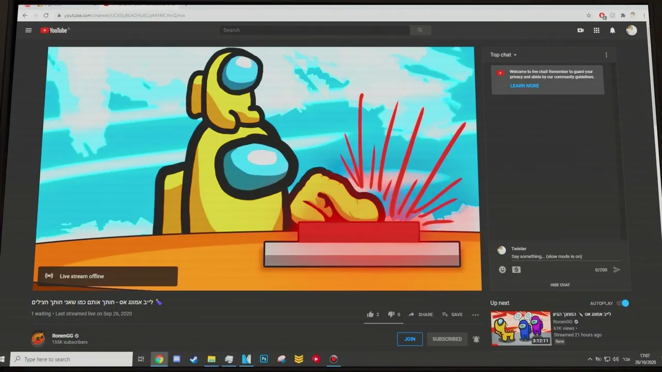This screenshot has width=662, height=372.
Task: Open Steam from the taskbar
Action: pyautogui.click(x=194, y=359)
